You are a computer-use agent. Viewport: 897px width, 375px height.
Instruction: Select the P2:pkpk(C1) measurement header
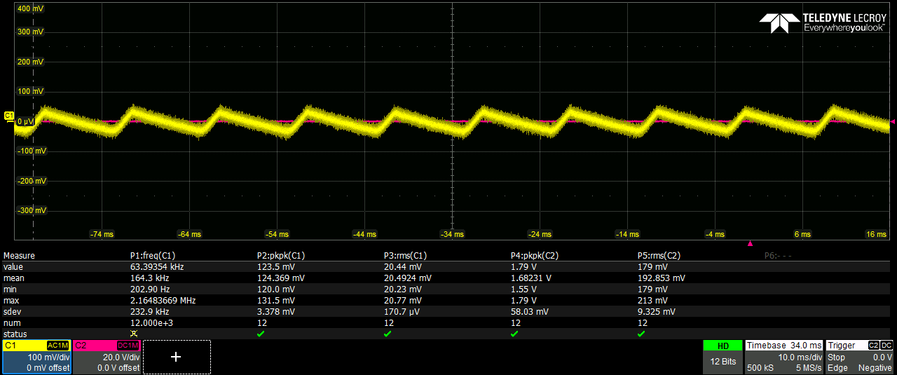click(280, 256)
